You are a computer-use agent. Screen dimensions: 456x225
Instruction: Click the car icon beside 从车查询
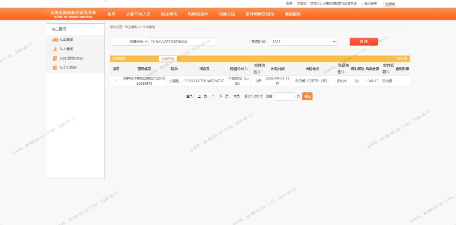(x=55, y=40)
